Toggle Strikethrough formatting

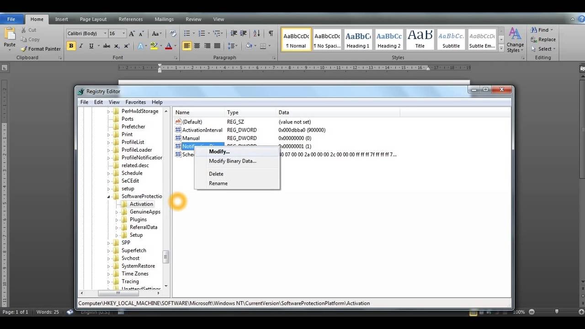[106, 46]
